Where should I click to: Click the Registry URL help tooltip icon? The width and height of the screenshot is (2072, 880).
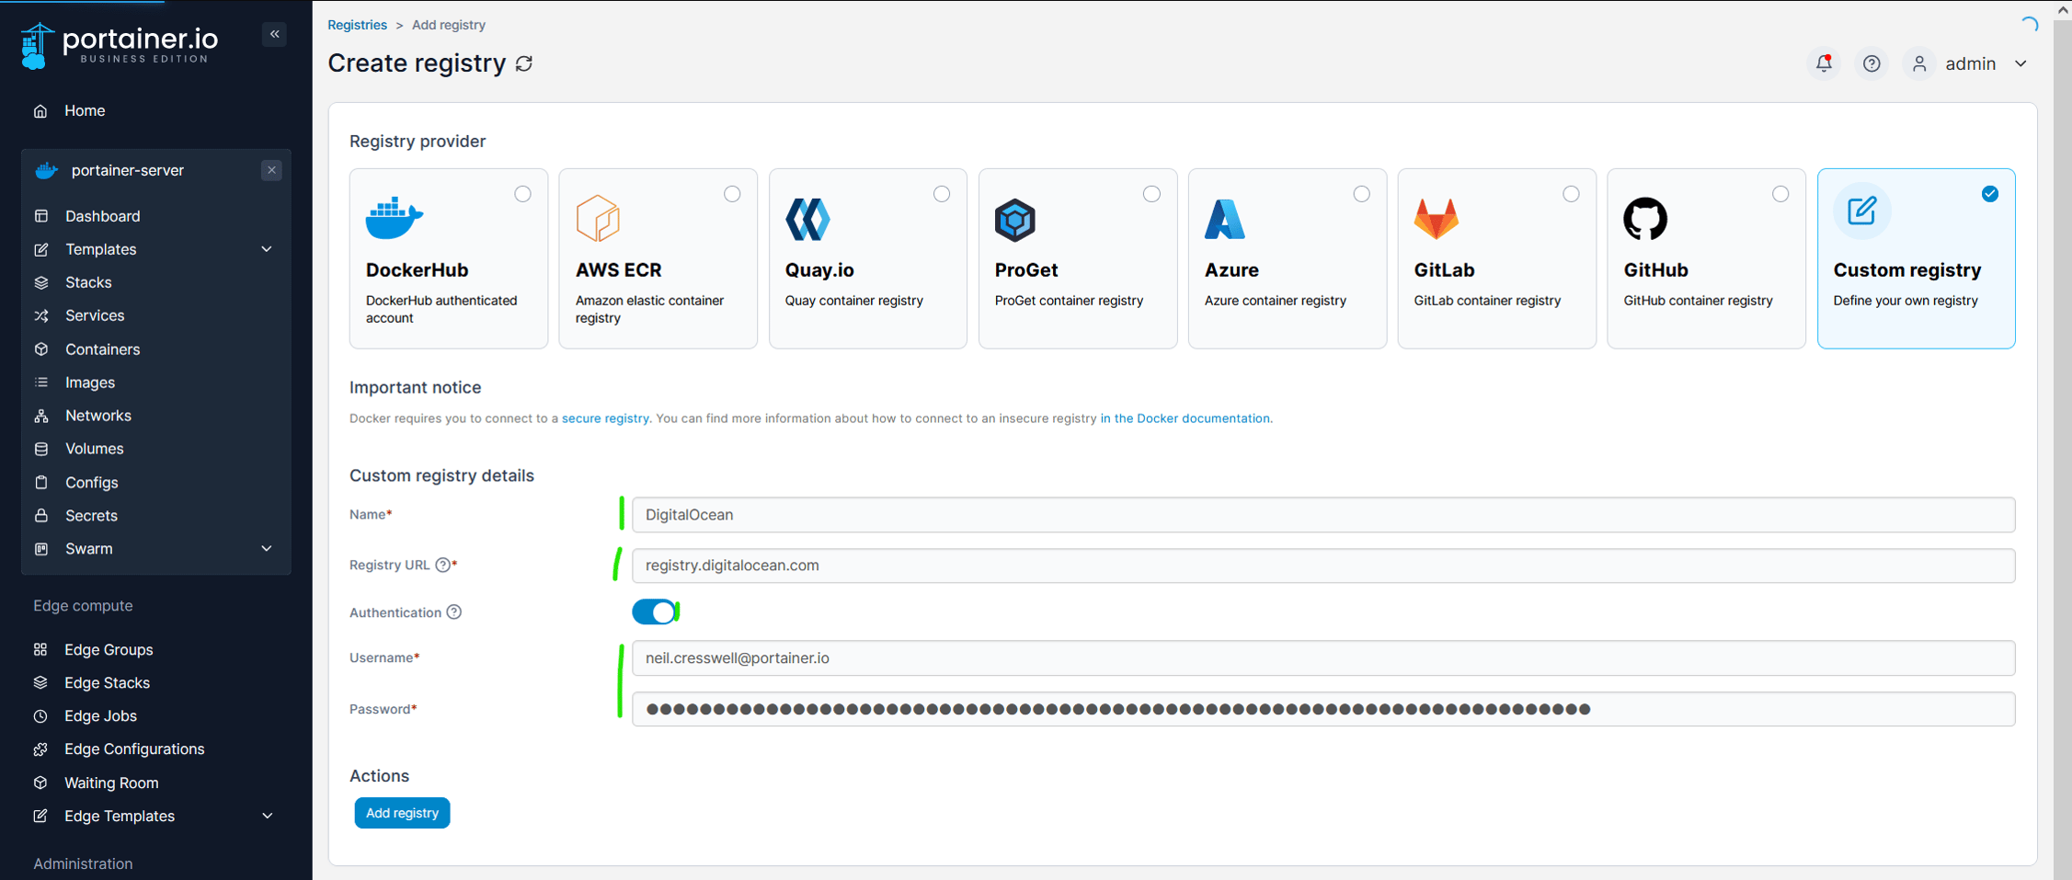(x=443, y=565)
